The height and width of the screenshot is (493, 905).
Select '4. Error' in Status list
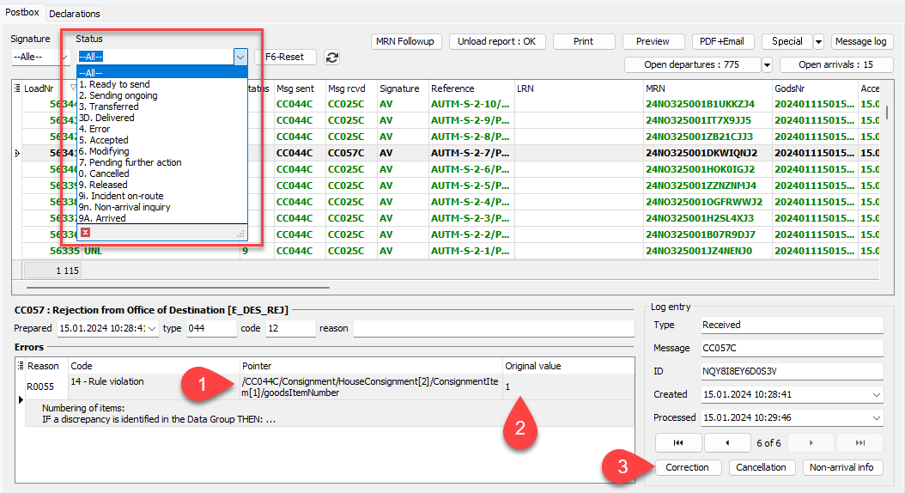click(94, 129)
